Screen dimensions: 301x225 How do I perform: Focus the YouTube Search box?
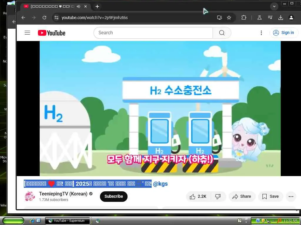[x=153, y=33]
